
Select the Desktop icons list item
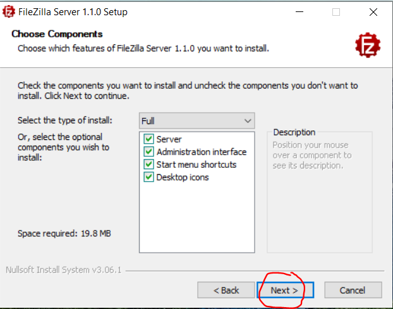pos(183,177)
